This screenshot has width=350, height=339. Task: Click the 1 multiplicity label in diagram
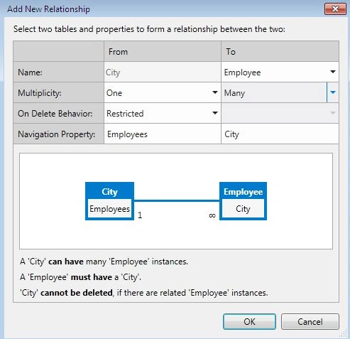[x=140, y=215]
